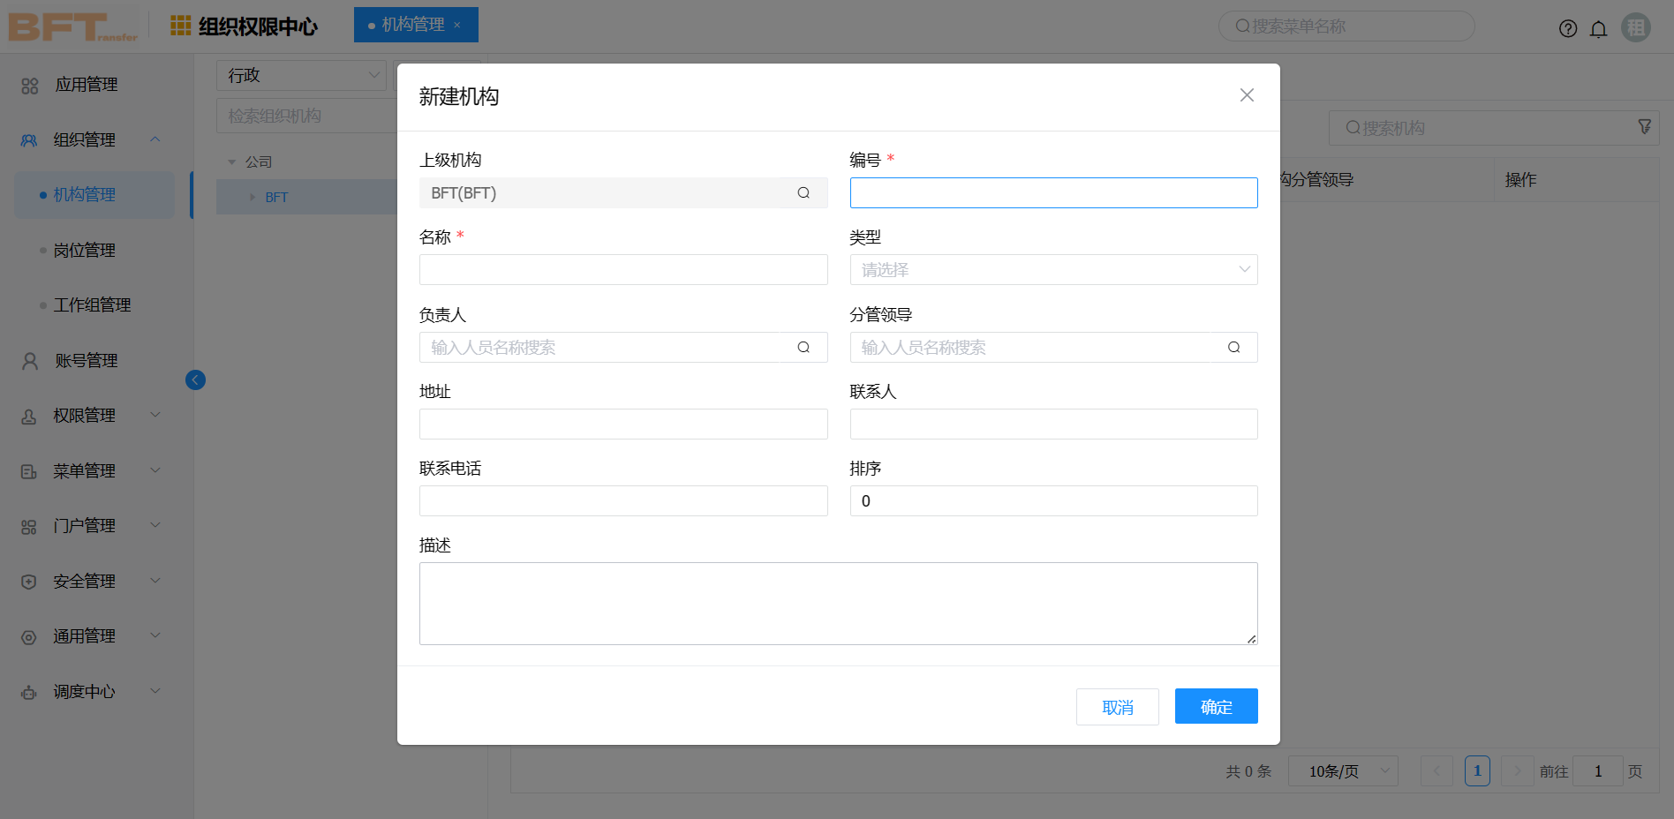This screenshot has width=1674, height=819.
Task: Collapse the sidebar with blue arrow button
Action: click(x=195, y=379)
